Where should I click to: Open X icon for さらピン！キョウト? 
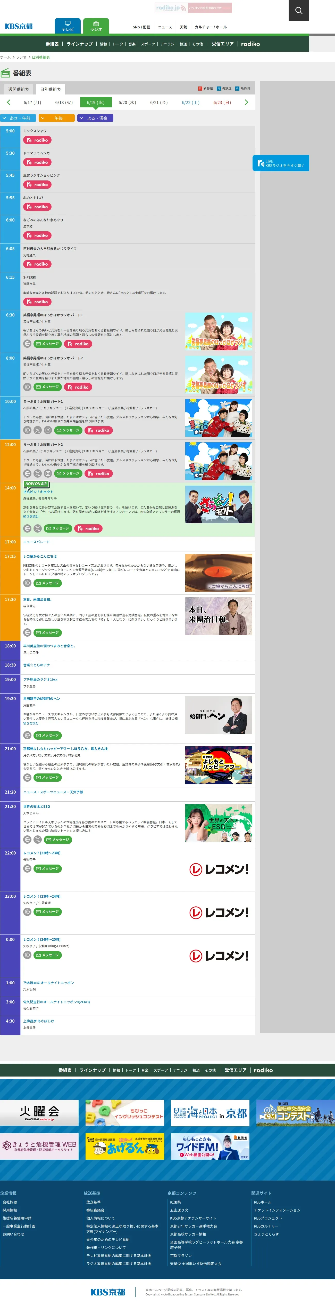[37, 528]
